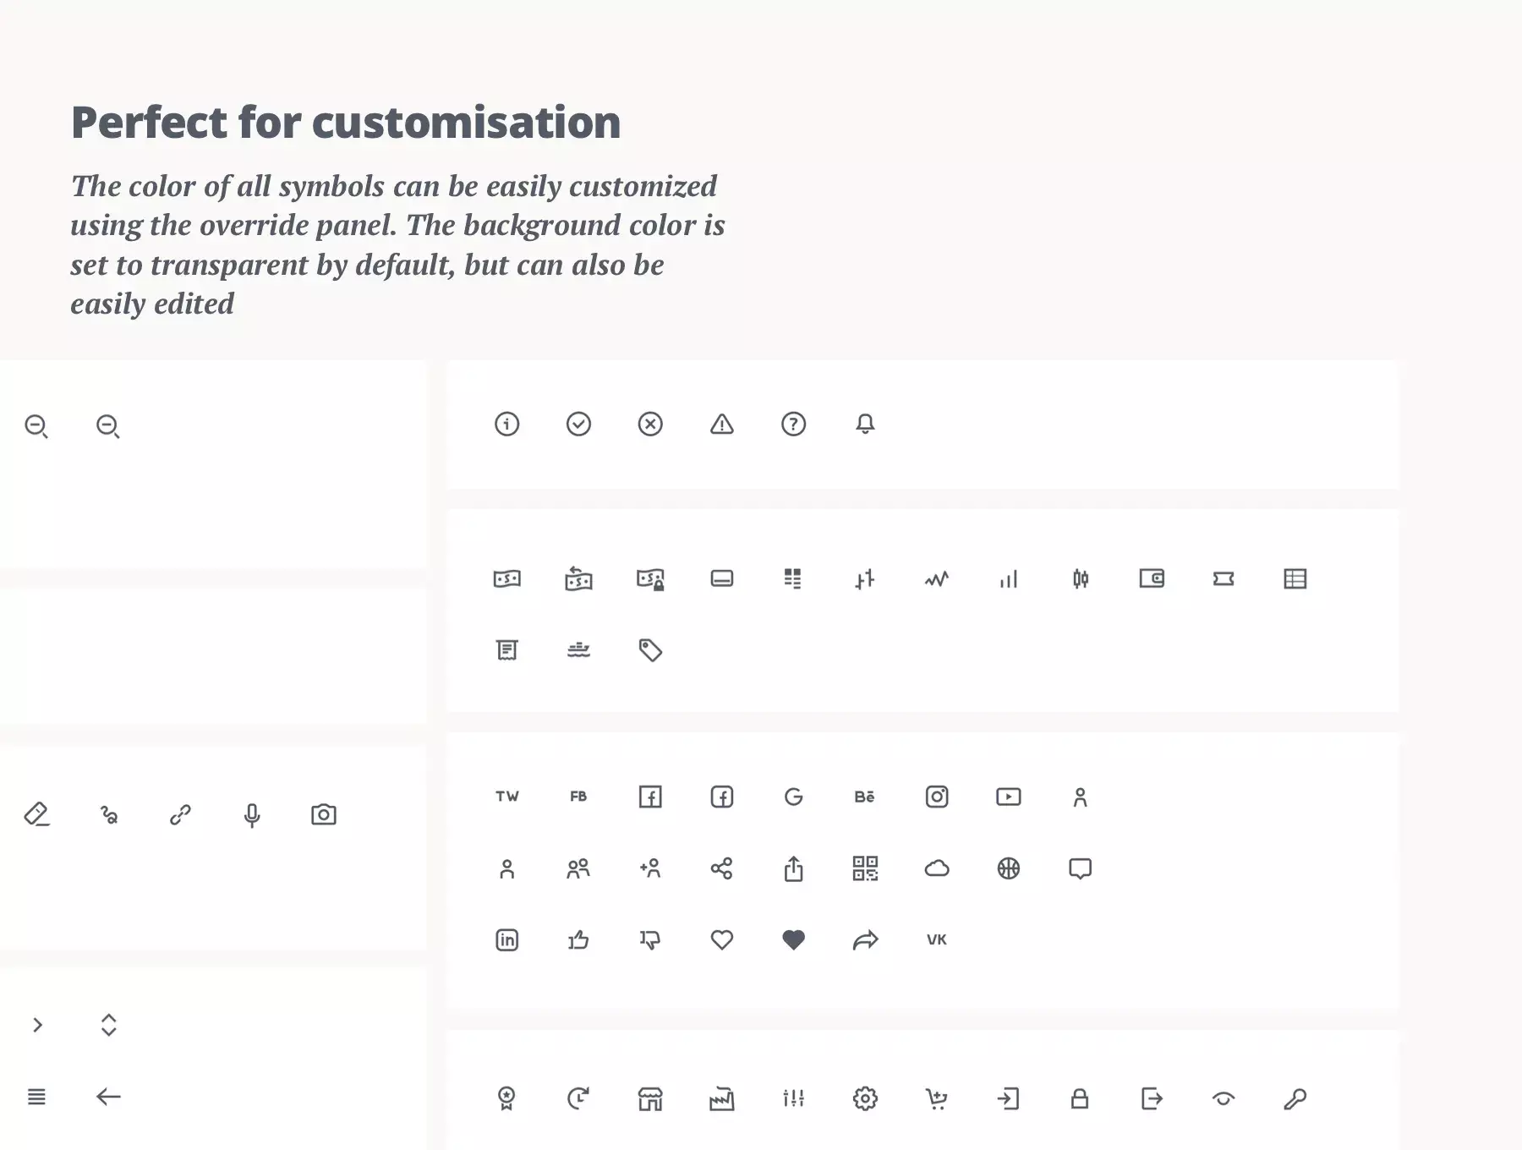Viewport: 1522px width, 1150px height.
Task: Click the notification bell icon
Action: (865, 424)
